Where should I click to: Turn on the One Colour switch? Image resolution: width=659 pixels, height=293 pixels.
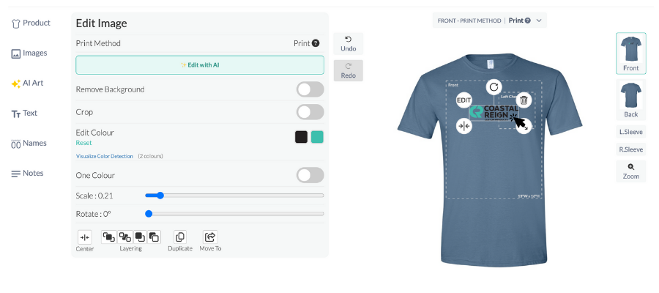310,175
